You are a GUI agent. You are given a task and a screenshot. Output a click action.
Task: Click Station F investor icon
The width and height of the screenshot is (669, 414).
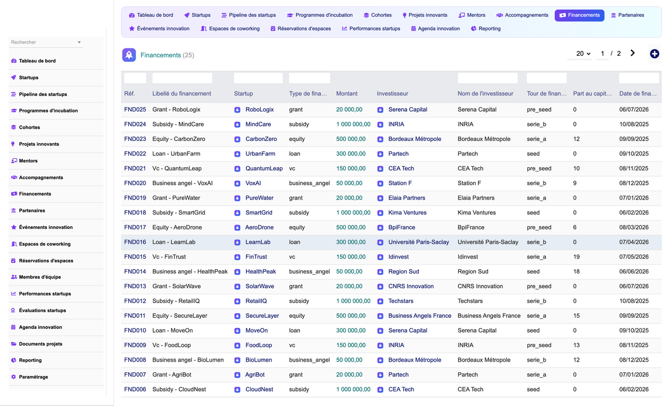pyautogui.click(x=380, y=183)
